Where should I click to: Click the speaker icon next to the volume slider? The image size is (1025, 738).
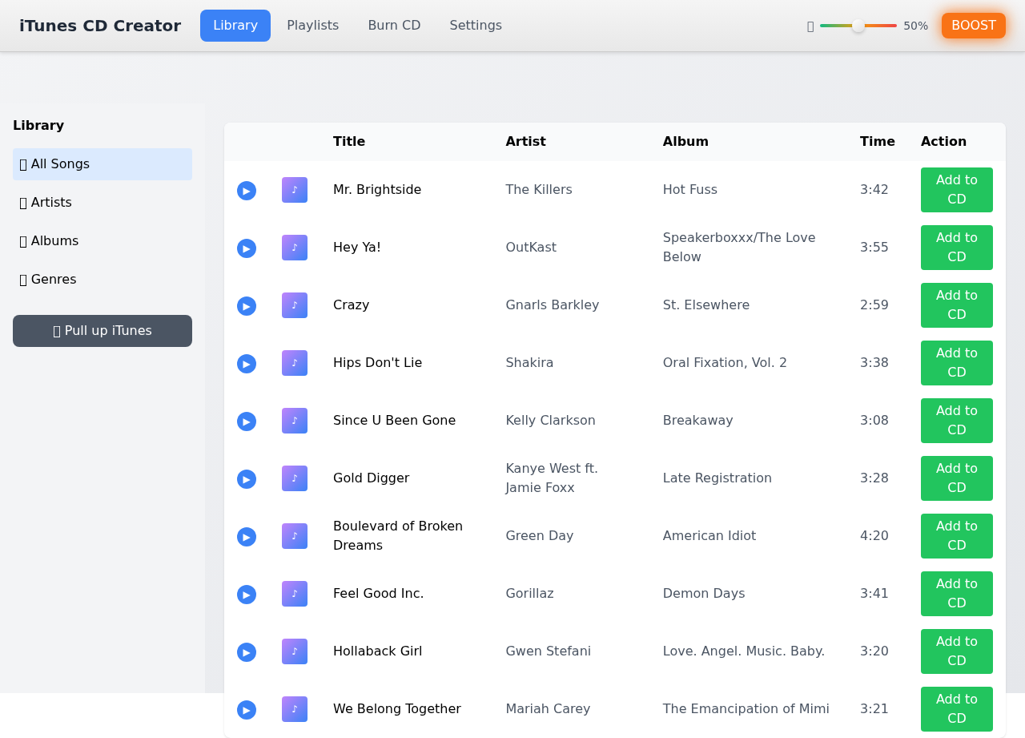(x=810, y=26)
